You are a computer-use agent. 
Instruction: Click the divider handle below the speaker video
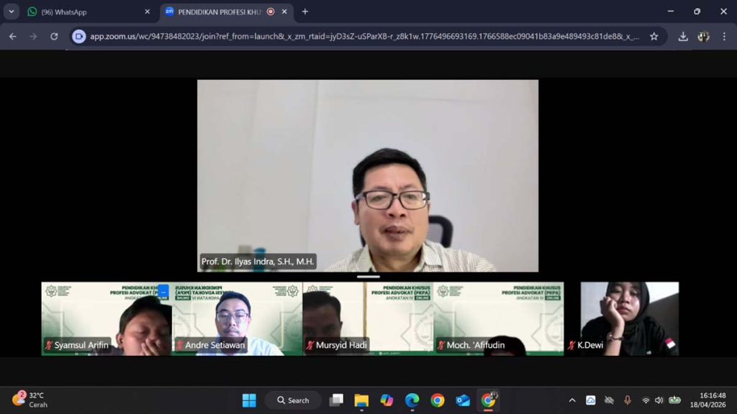(368, 277)
